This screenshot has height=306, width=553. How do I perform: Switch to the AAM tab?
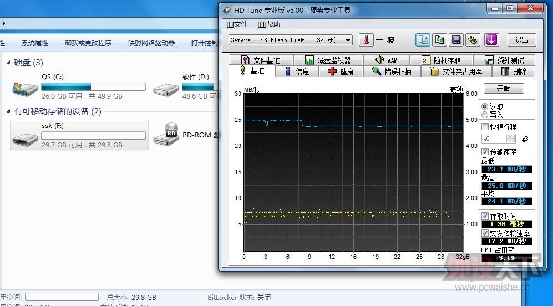click(386, 60)
